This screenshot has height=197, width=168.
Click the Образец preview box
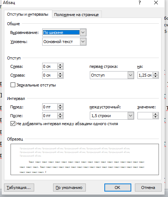point(85,159)
